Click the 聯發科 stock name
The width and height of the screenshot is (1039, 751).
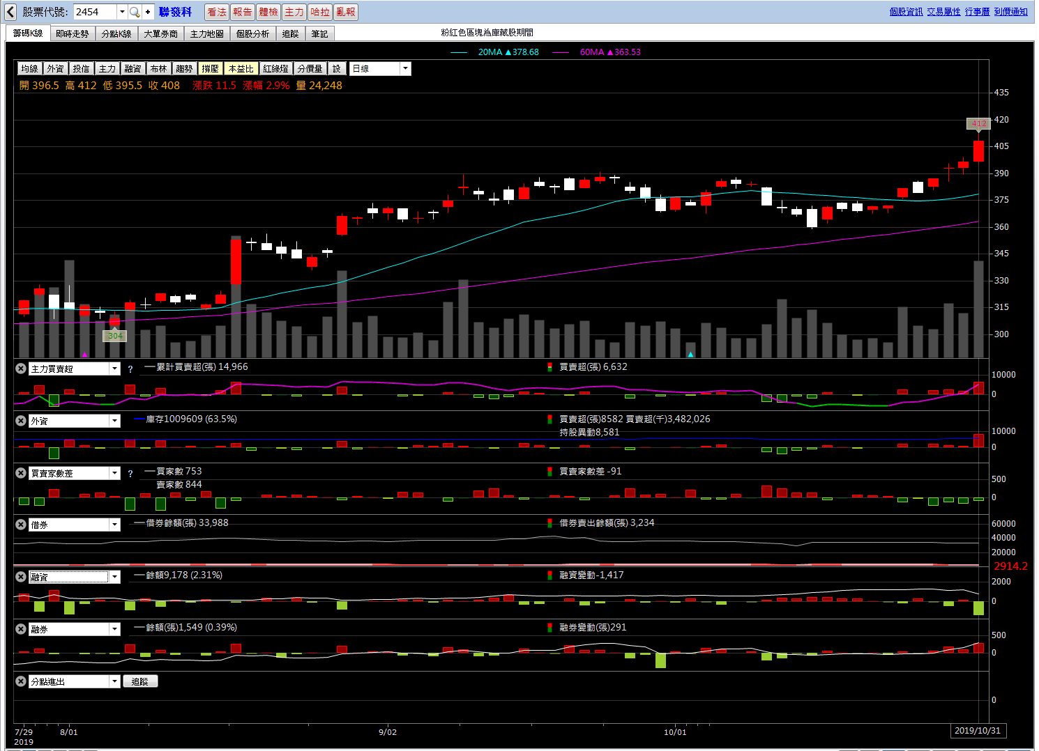click(x=175, y=12)
